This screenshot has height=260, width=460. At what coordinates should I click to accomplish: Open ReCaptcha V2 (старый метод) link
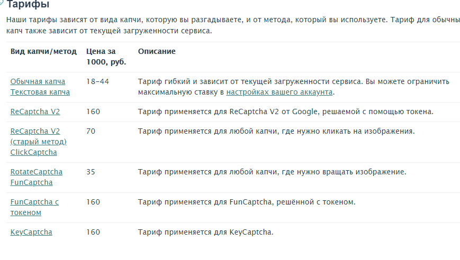[39, 136]
